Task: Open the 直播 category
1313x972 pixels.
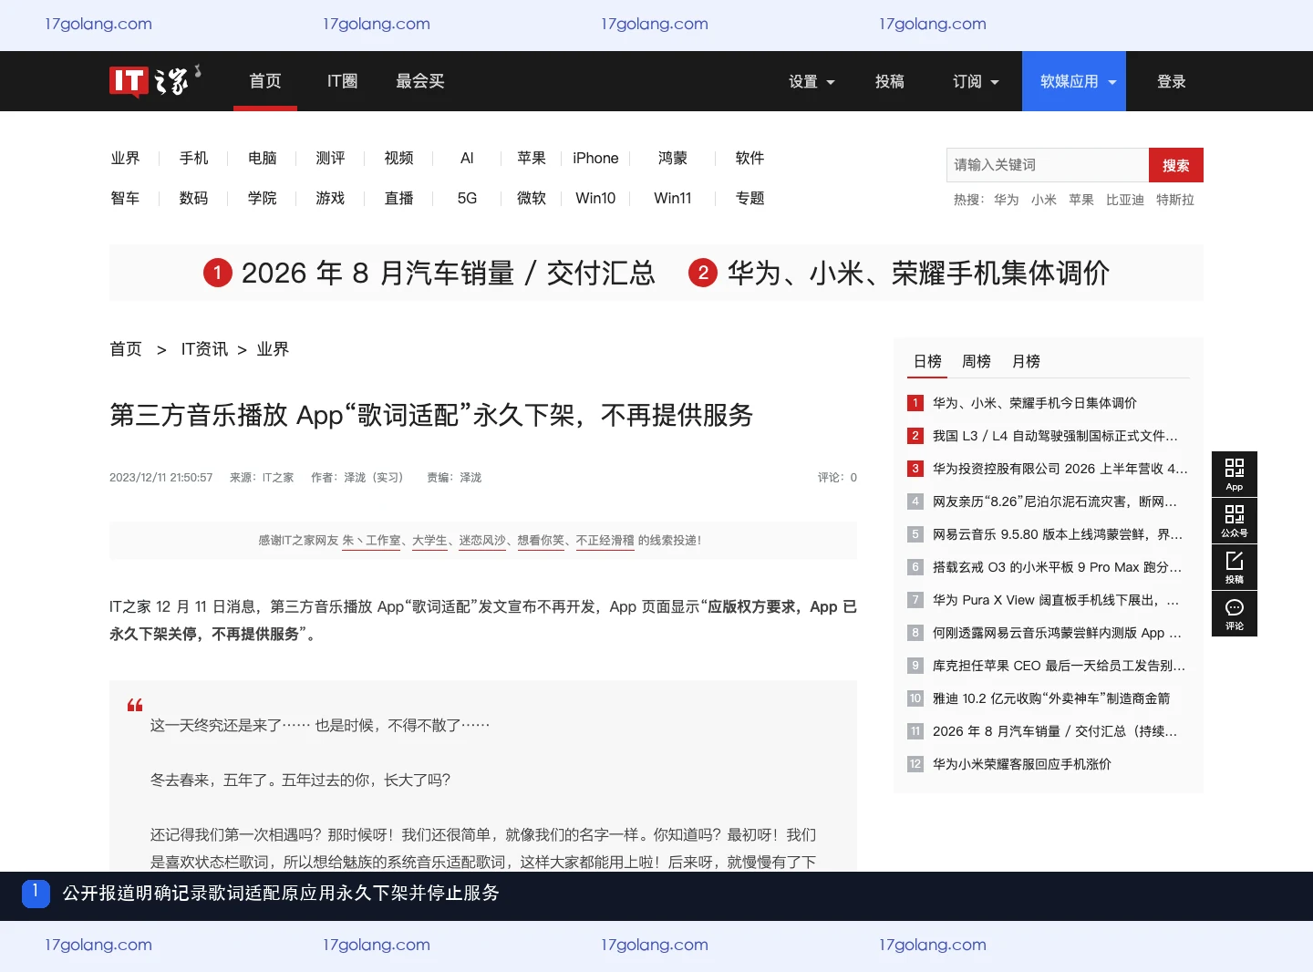Action: [x=398, y=198]
